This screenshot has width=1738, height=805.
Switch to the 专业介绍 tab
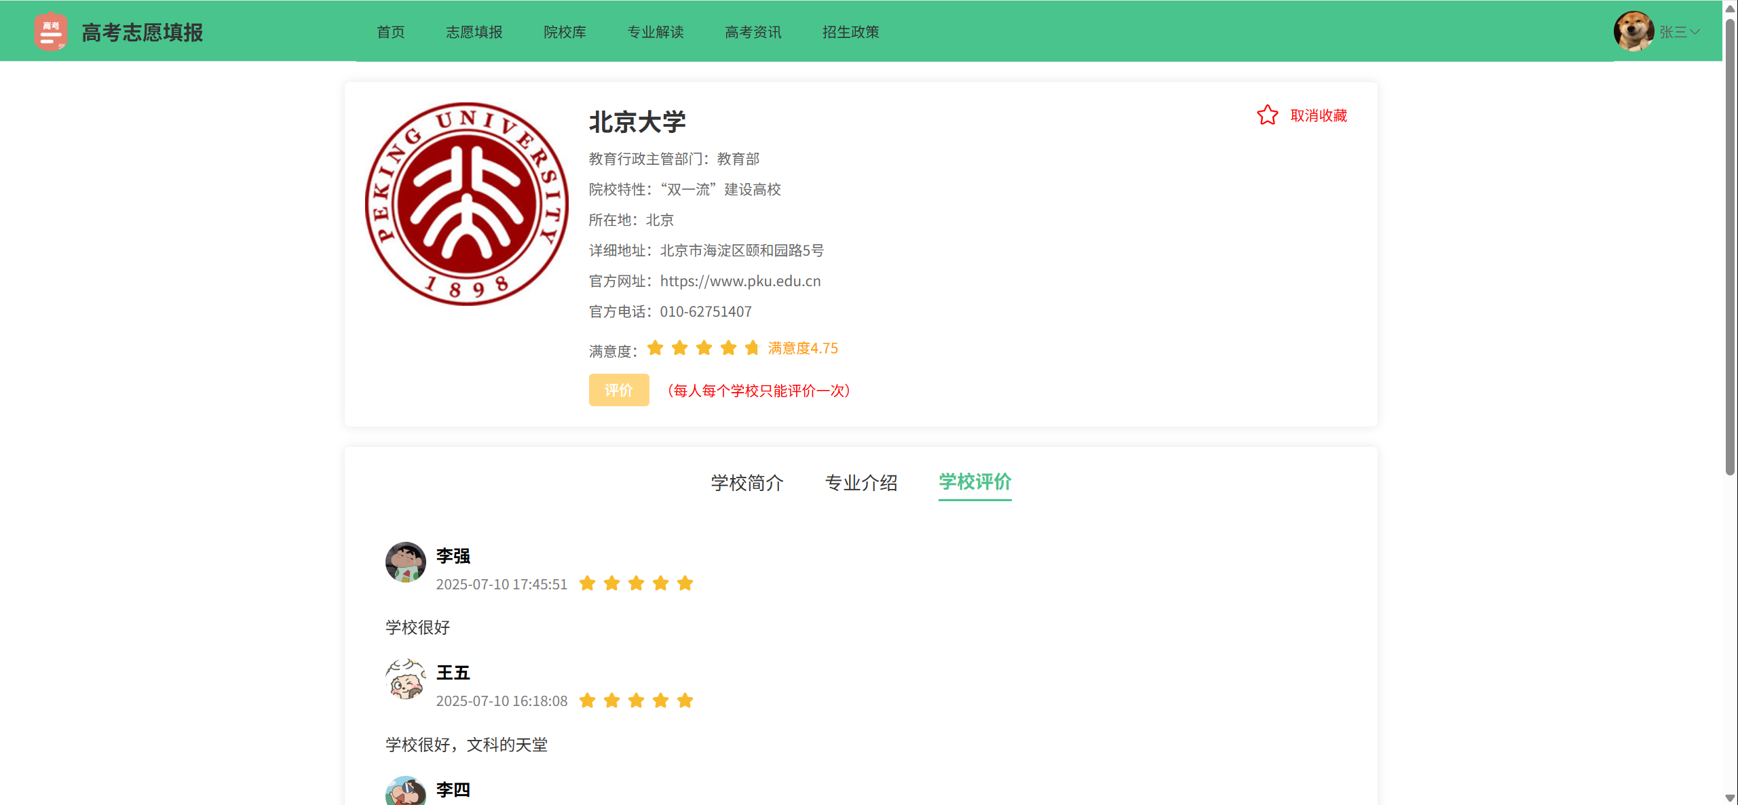pos(861,482)
